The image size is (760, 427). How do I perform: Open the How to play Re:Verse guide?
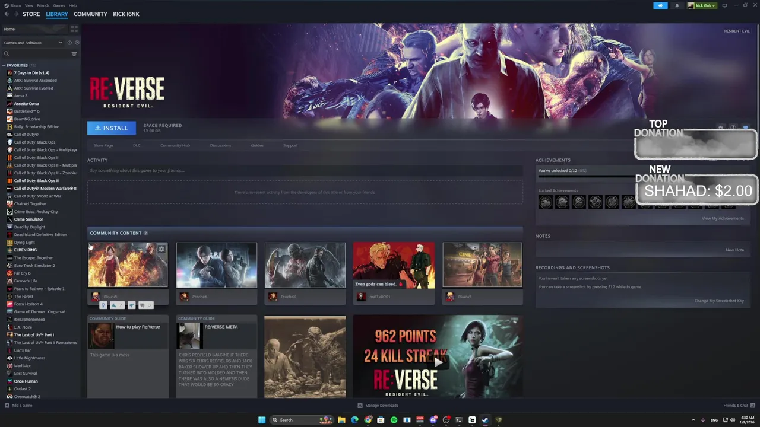coord(128,356)
